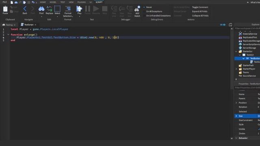The width and height of the screenshot is (260, 146).
Task: Click the Format Selection icon
Action: coord(68,9)
